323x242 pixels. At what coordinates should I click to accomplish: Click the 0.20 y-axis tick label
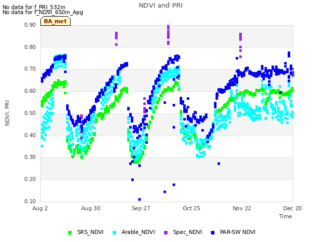click(30, 179)
